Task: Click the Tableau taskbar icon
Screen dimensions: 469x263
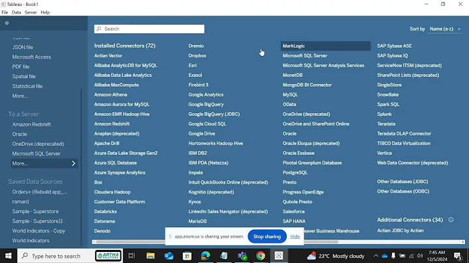Action: (x=279, y=256)
